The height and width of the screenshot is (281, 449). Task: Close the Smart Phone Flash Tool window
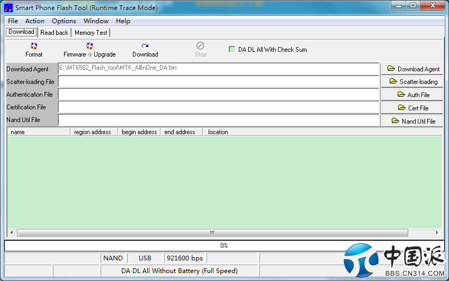(433, 6)
